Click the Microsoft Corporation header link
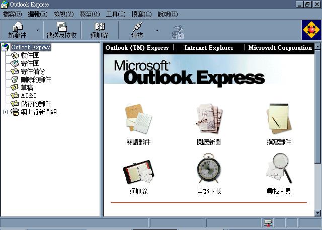This screenshot has height=230, width=322. click(280, 48)
